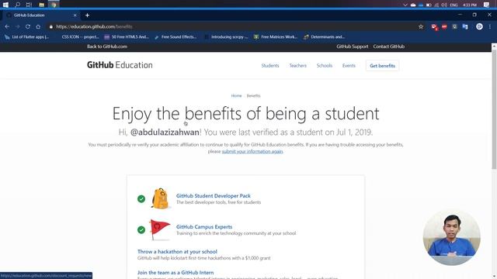Close the GitHub Education tab

(75, 15)
